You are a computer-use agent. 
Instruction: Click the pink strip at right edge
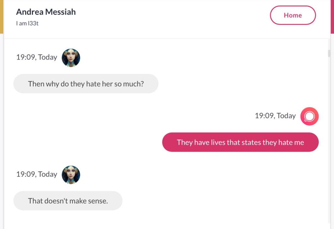332,16
